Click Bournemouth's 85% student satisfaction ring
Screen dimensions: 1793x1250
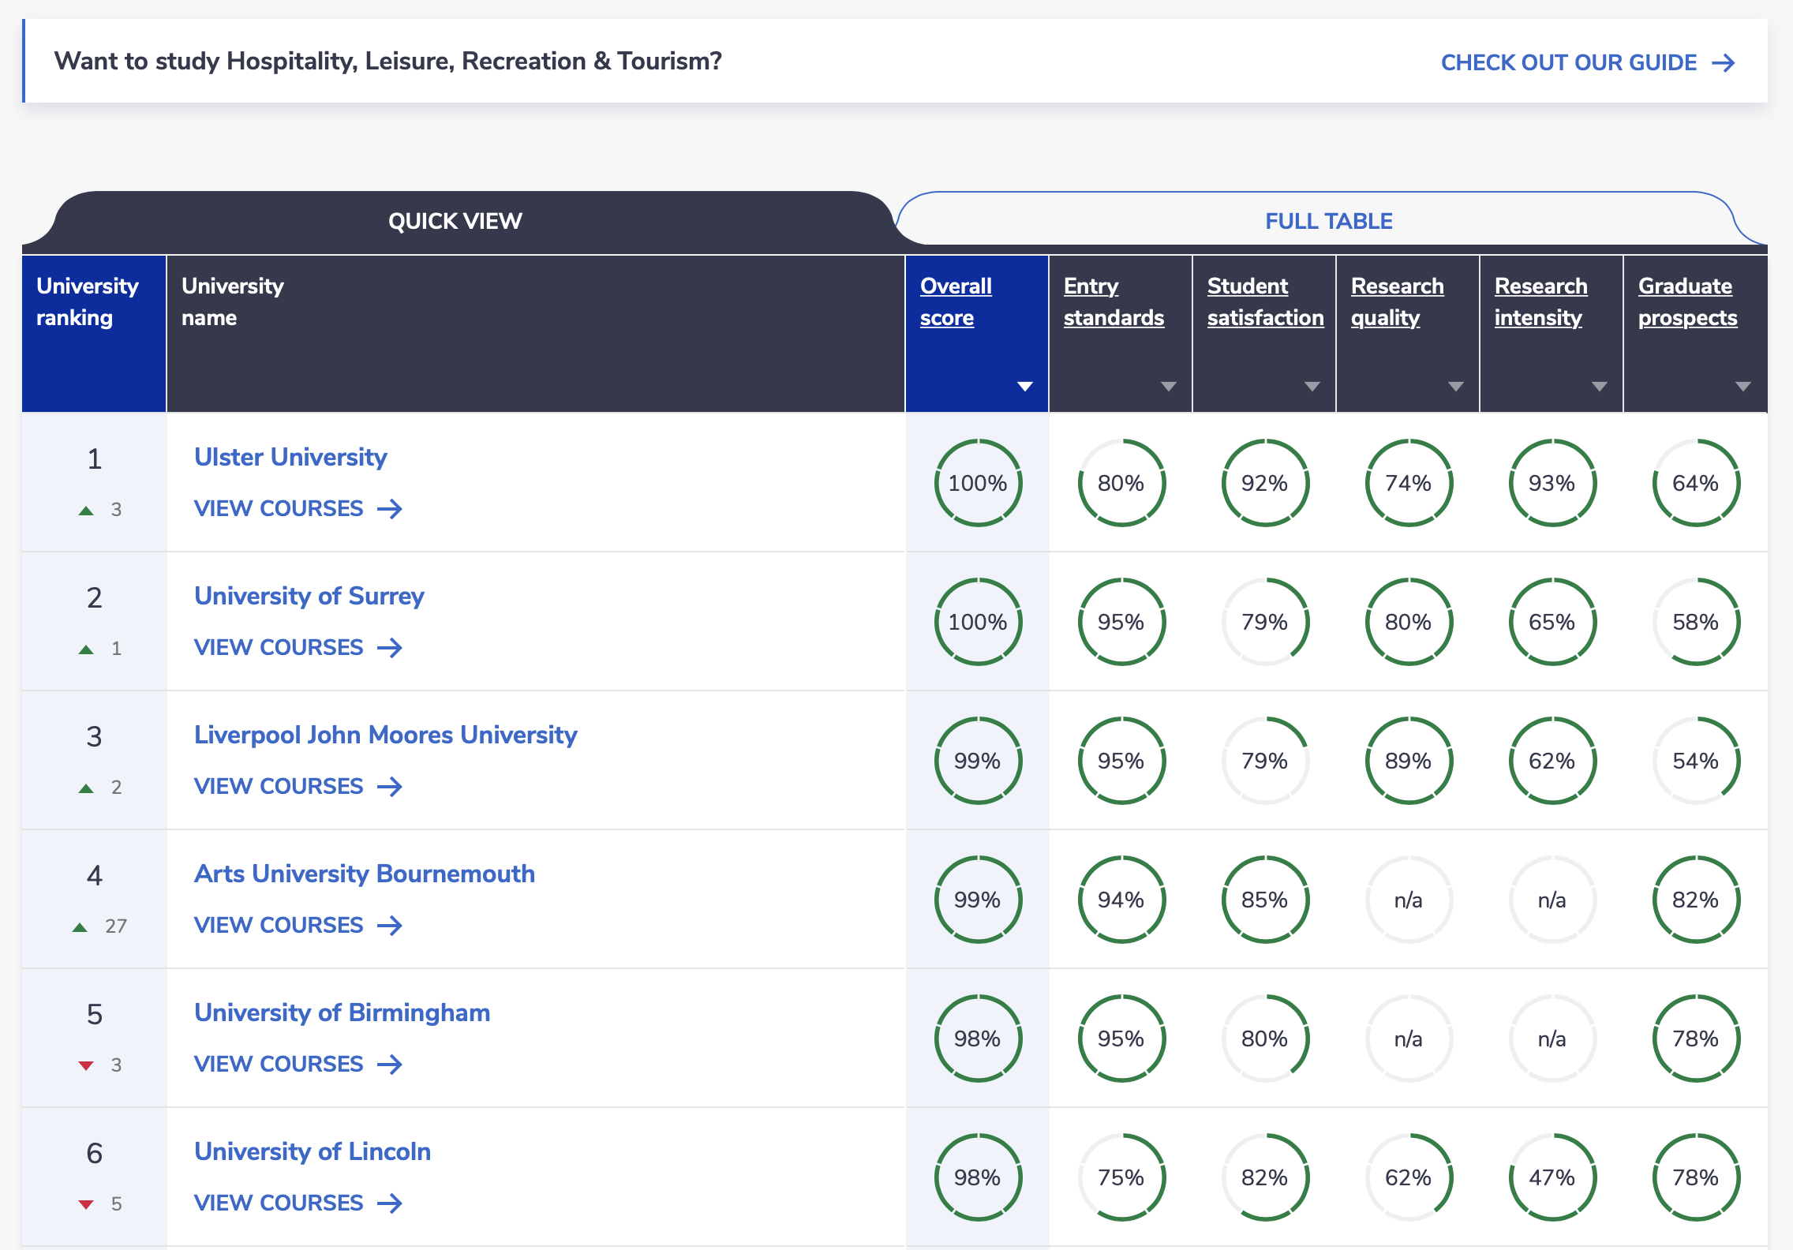click(x=1265, y=900)
